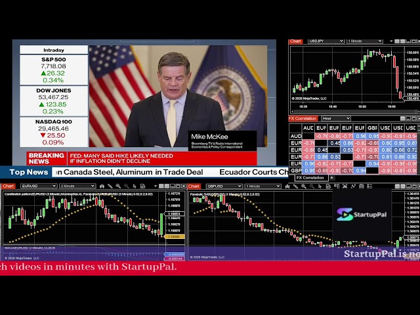
Task: Click zoom in magnifier on GBPUSD chart
Action: (x=304, y=186)
